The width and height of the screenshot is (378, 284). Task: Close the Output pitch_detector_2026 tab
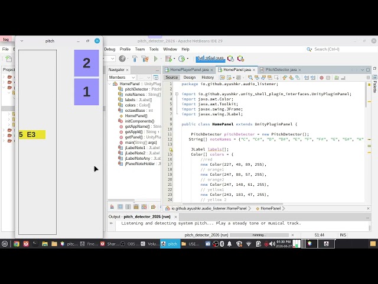pyautogui.click(x=175, y=217)
